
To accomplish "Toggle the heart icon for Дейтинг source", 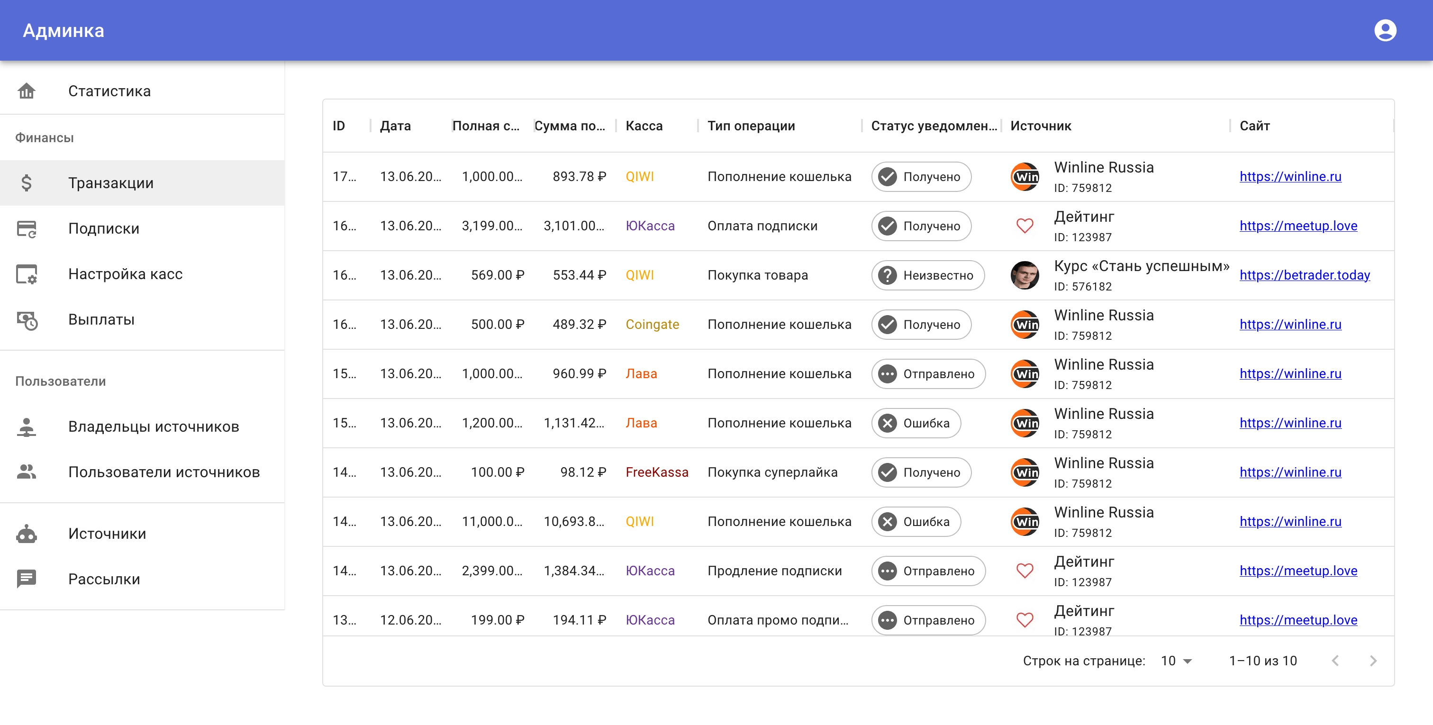I will tap(1025, 226).
